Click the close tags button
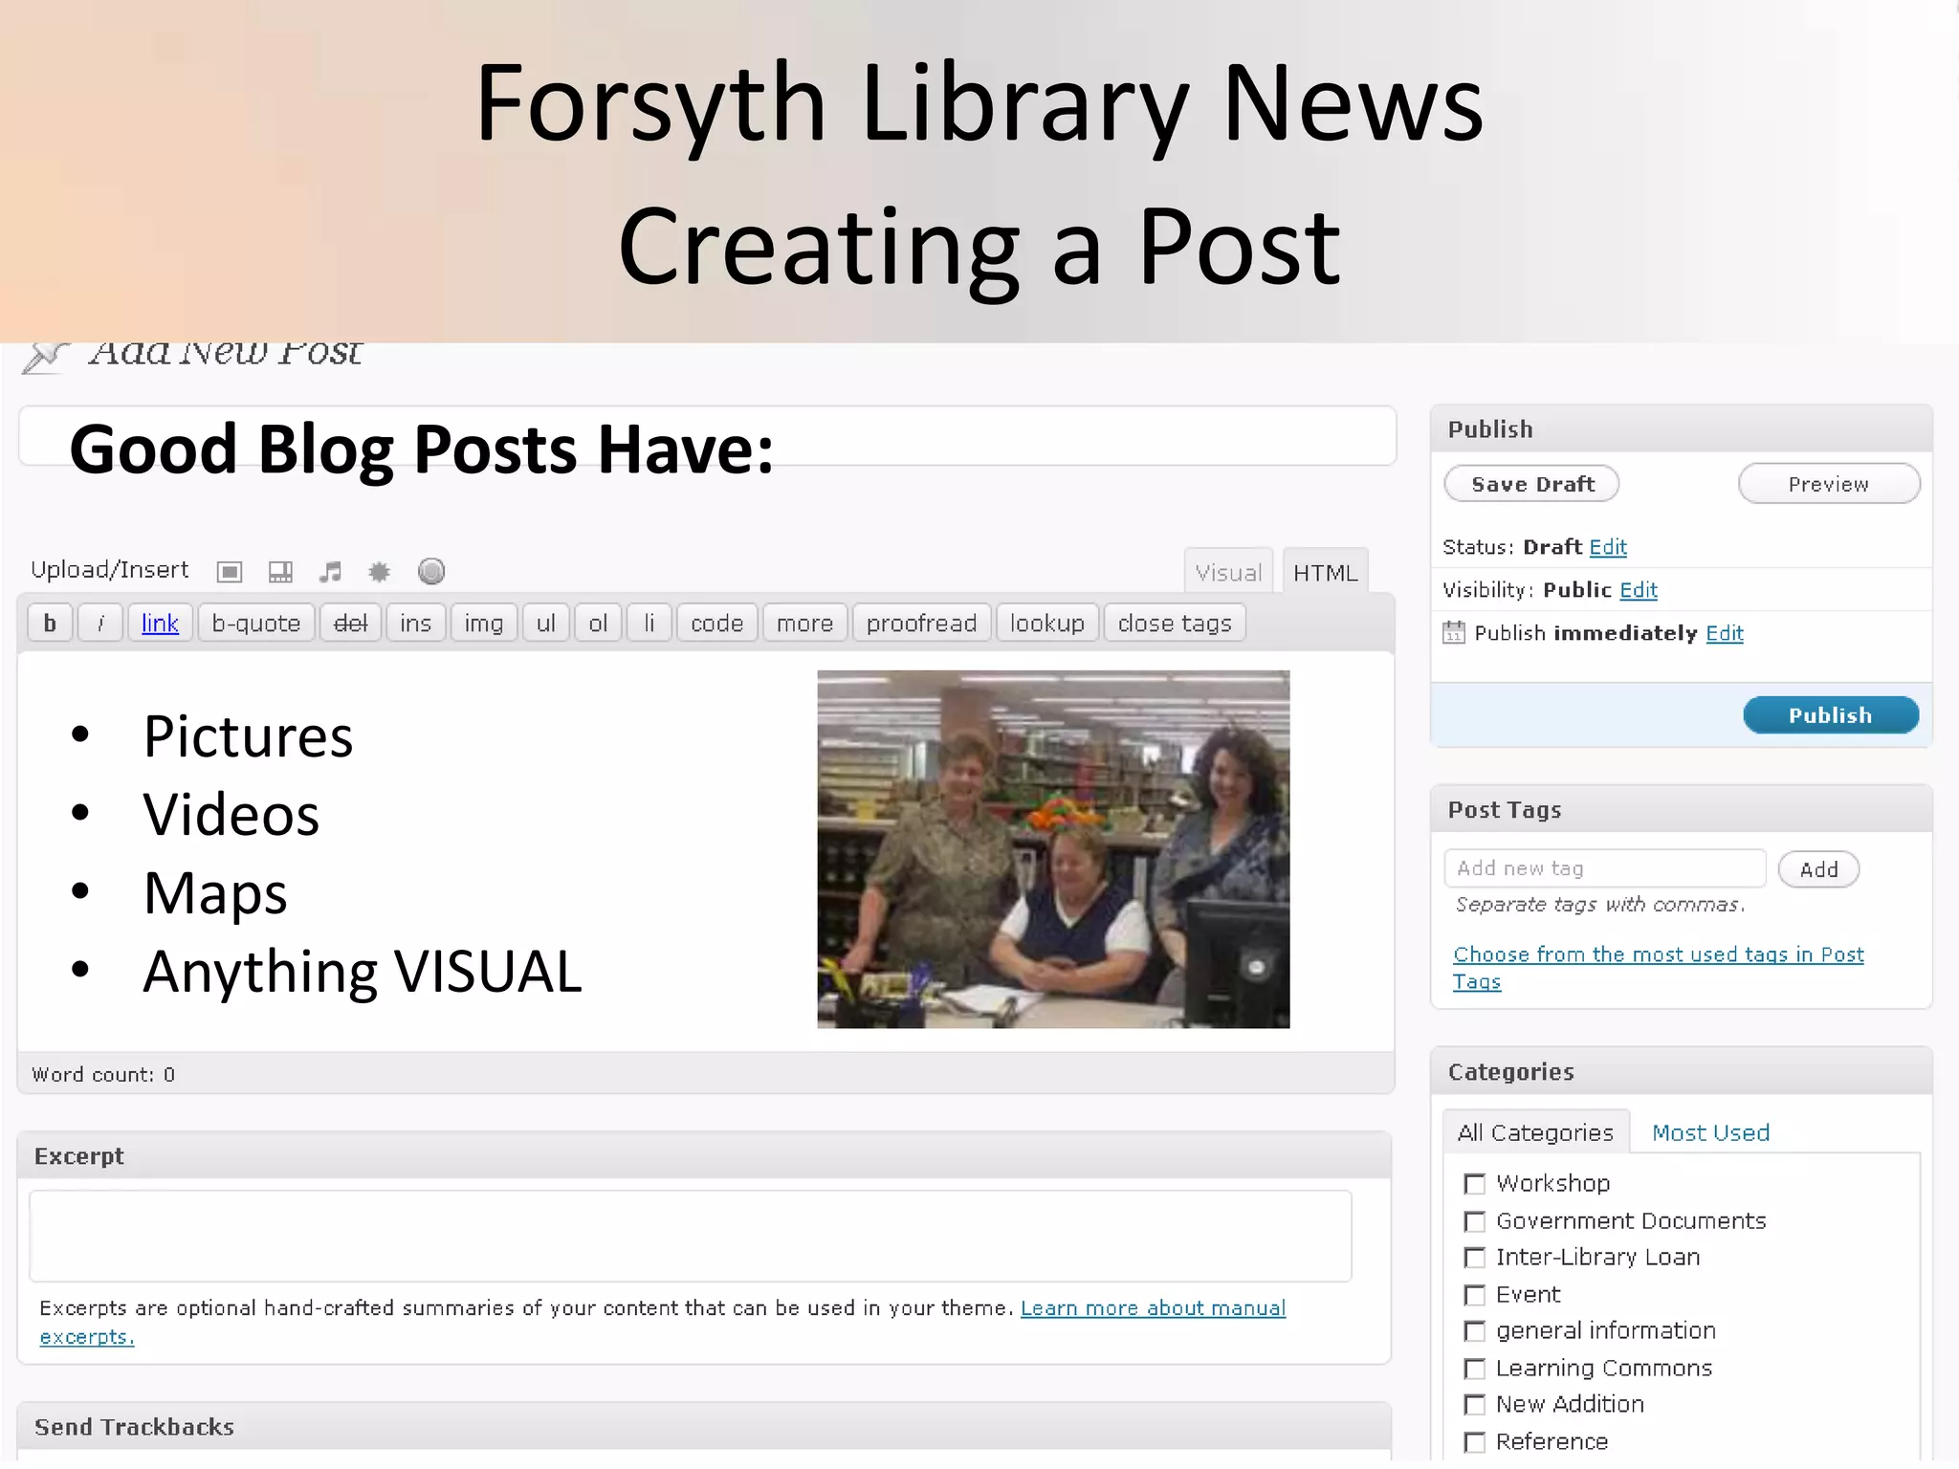Viewport: 1959px width, 1469px height. (x=1175, y=624)
